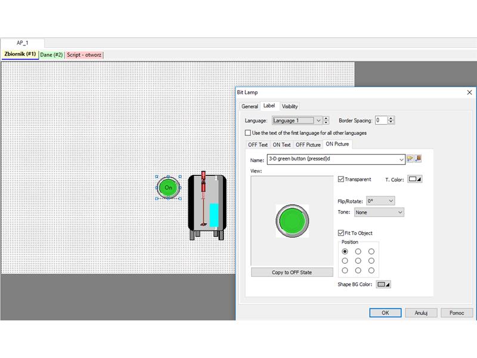Switch to the Visibility tab
The width and height of the screenshot is (477, 358).
point(290,106)
